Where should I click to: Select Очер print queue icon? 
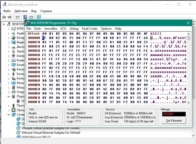point(14,92)
